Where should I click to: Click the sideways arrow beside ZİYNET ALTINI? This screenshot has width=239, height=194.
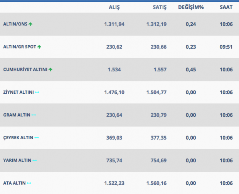37,92
